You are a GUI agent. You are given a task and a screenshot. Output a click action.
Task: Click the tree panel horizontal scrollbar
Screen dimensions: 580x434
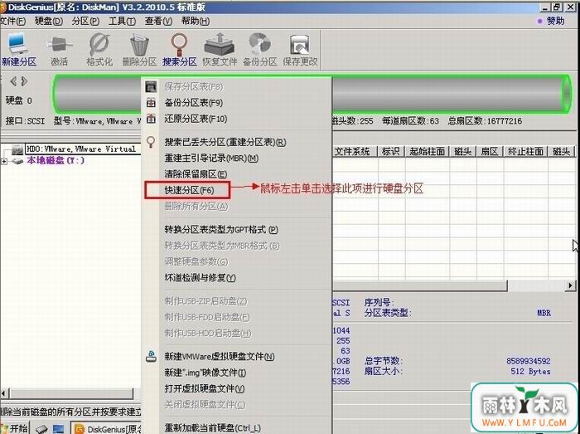(x=71, y=393)
